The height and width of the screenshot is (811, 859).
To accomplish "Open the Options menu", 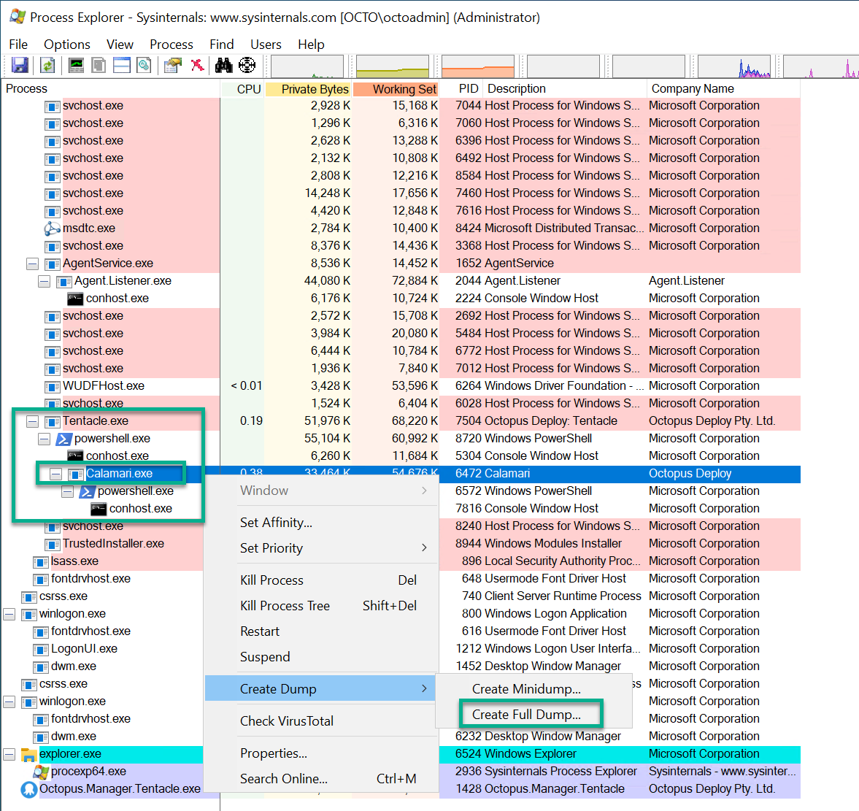I will [66, 45].
